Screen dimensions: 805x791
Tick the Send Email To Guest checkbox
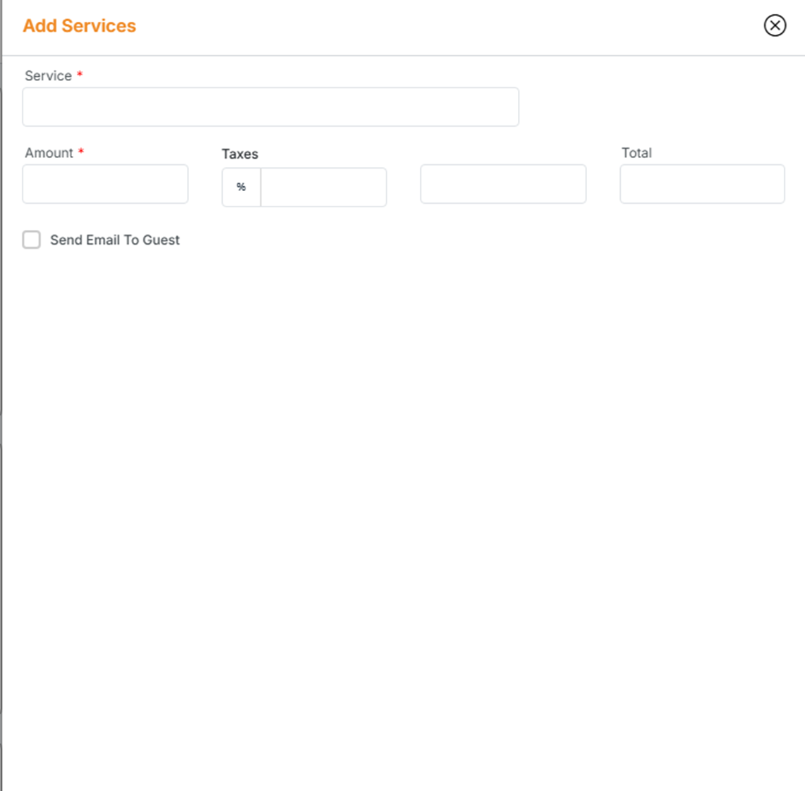pyautogui.click(x=32, y=240)
